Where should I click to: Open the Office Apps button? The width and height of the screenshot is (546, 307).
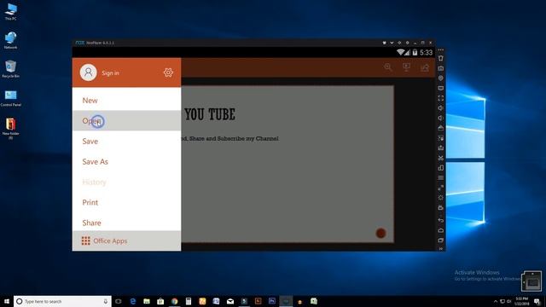pyautogui.click(x=127, y=240)
